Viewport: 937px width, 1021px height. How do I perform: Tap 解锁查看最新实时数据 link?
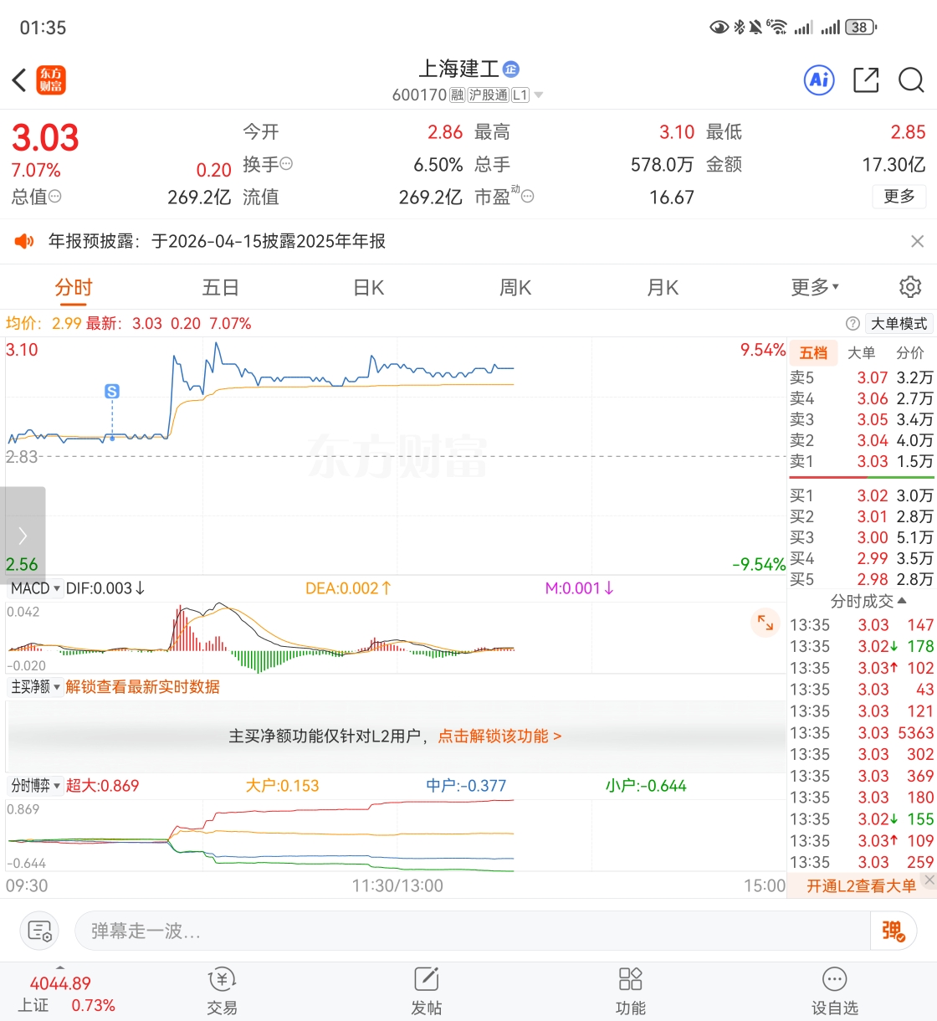(x=142, y=687)
